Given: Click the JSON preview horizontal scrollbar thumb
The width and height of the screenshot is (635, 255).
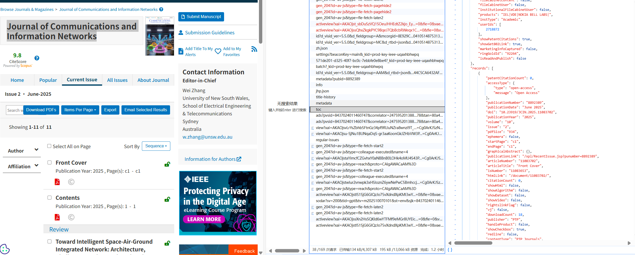Looking at the screenshot, I should click(x=473, y=243).
